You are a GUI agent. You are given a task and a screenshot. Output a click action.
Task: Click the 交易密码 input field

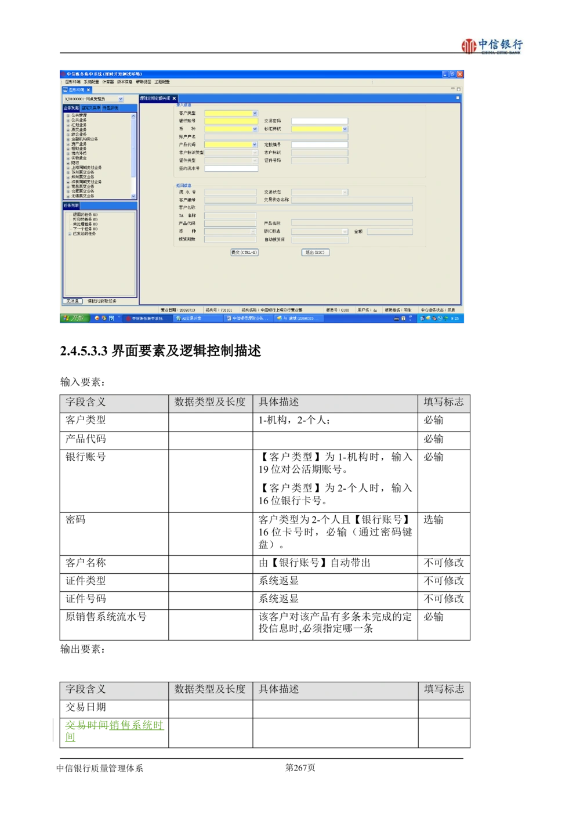(319, 121)
